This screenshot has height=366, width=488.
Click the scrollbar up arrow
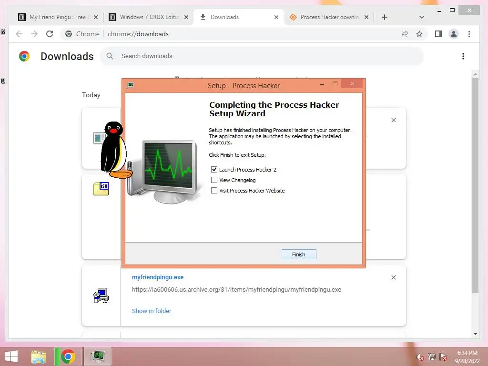click(x=475, y=74)
